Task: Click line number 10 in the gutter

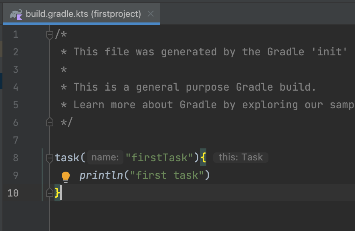Action: pos(13,193)
